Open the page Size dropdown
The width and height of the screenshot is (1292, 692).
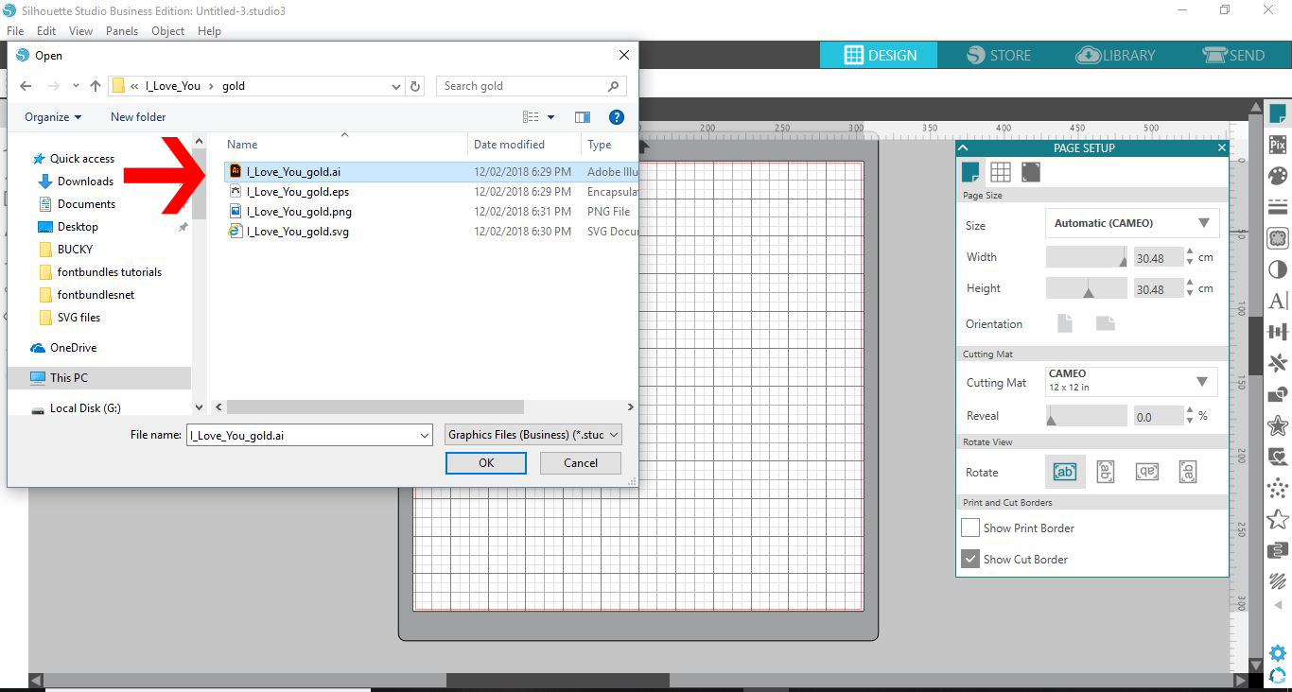pos(1133,223)
